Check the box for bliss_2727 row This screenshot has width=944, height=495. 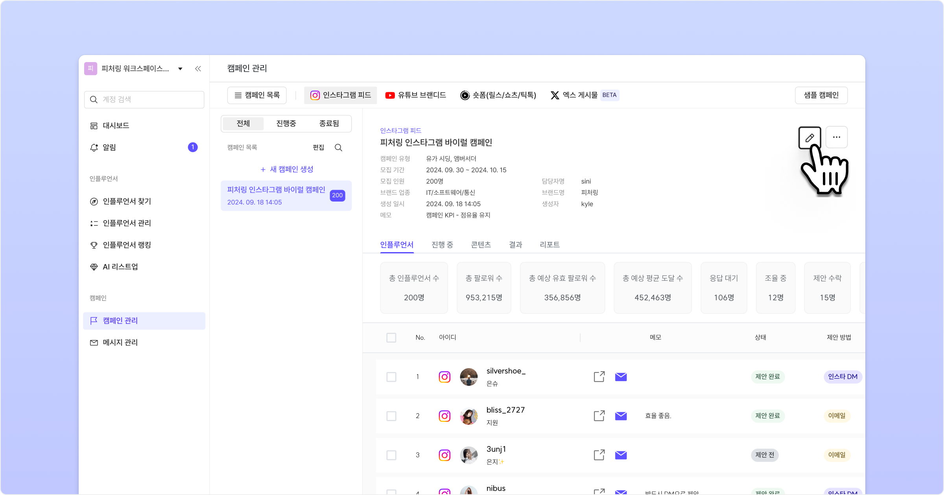click(391, 416)
